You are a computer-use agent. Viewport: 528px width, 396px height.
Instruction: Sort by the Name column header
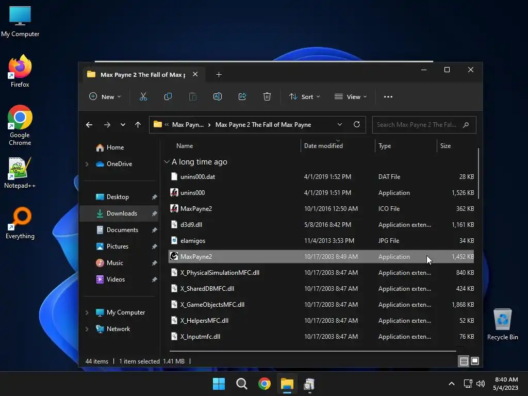[x=185, y=146]
